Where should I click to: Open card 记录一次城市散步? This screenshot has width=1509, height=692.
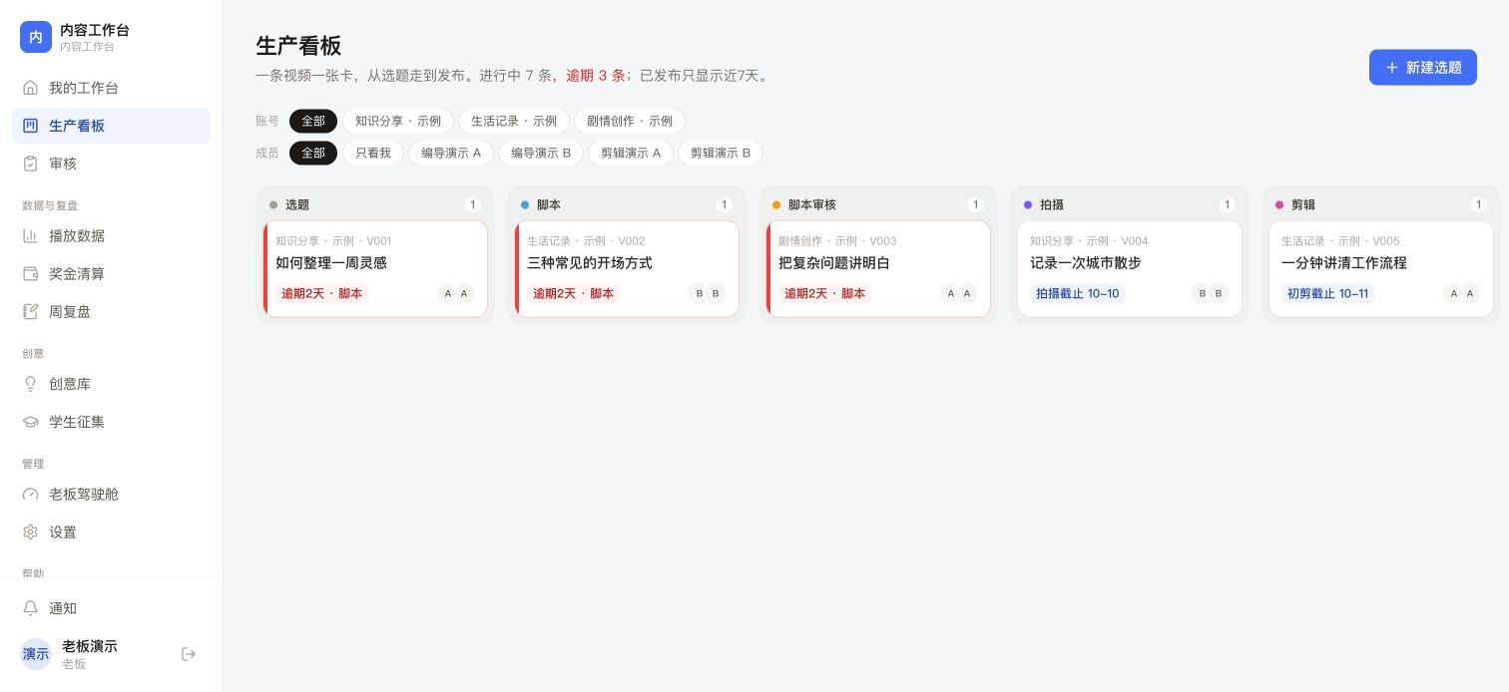pos(1130,269)
